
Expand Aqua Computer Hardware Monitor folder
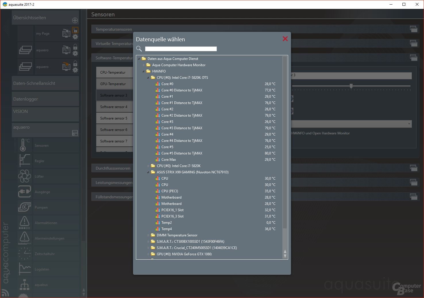click(x=144, y=65)
